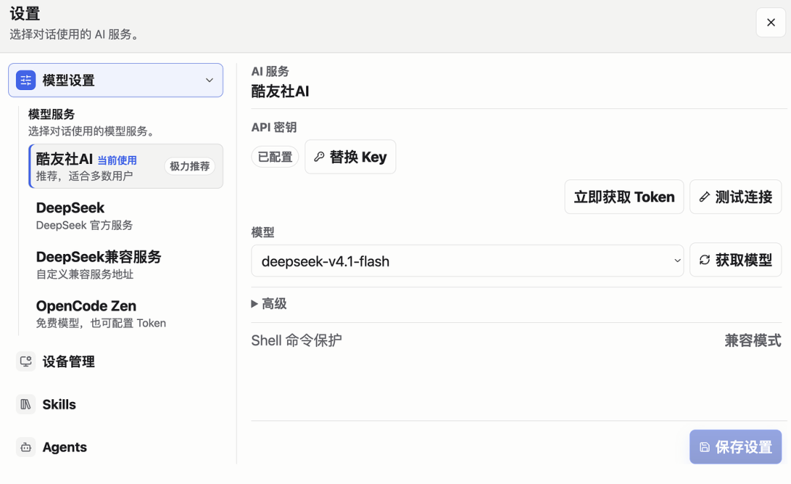Click the refresh icon beside 获取模型

tap(705, 260)
